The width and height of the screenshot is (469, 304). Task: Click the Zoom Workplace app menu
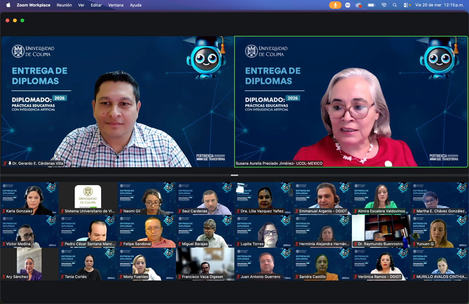[x=33, y=5]
